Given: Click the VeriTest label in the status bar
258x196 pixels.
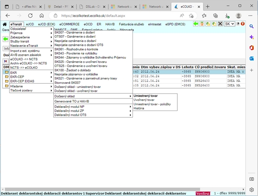Looking at the screenshot, I should pyautogui.click(x=203, y=193).
